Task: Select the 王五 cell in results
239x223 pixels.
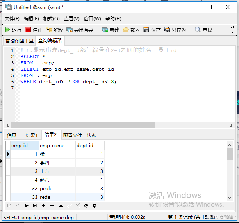Action: click(x=57, y=171)
